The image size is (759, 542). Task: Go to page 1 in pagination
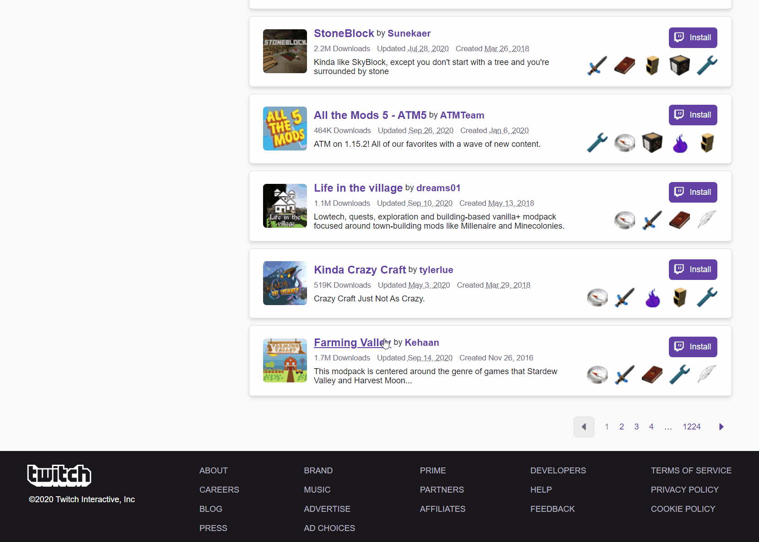pyautogui.click(x=607, y=427)
